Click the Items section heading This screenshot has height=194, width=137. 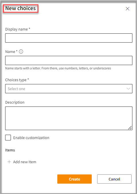[x=10, y=150]
